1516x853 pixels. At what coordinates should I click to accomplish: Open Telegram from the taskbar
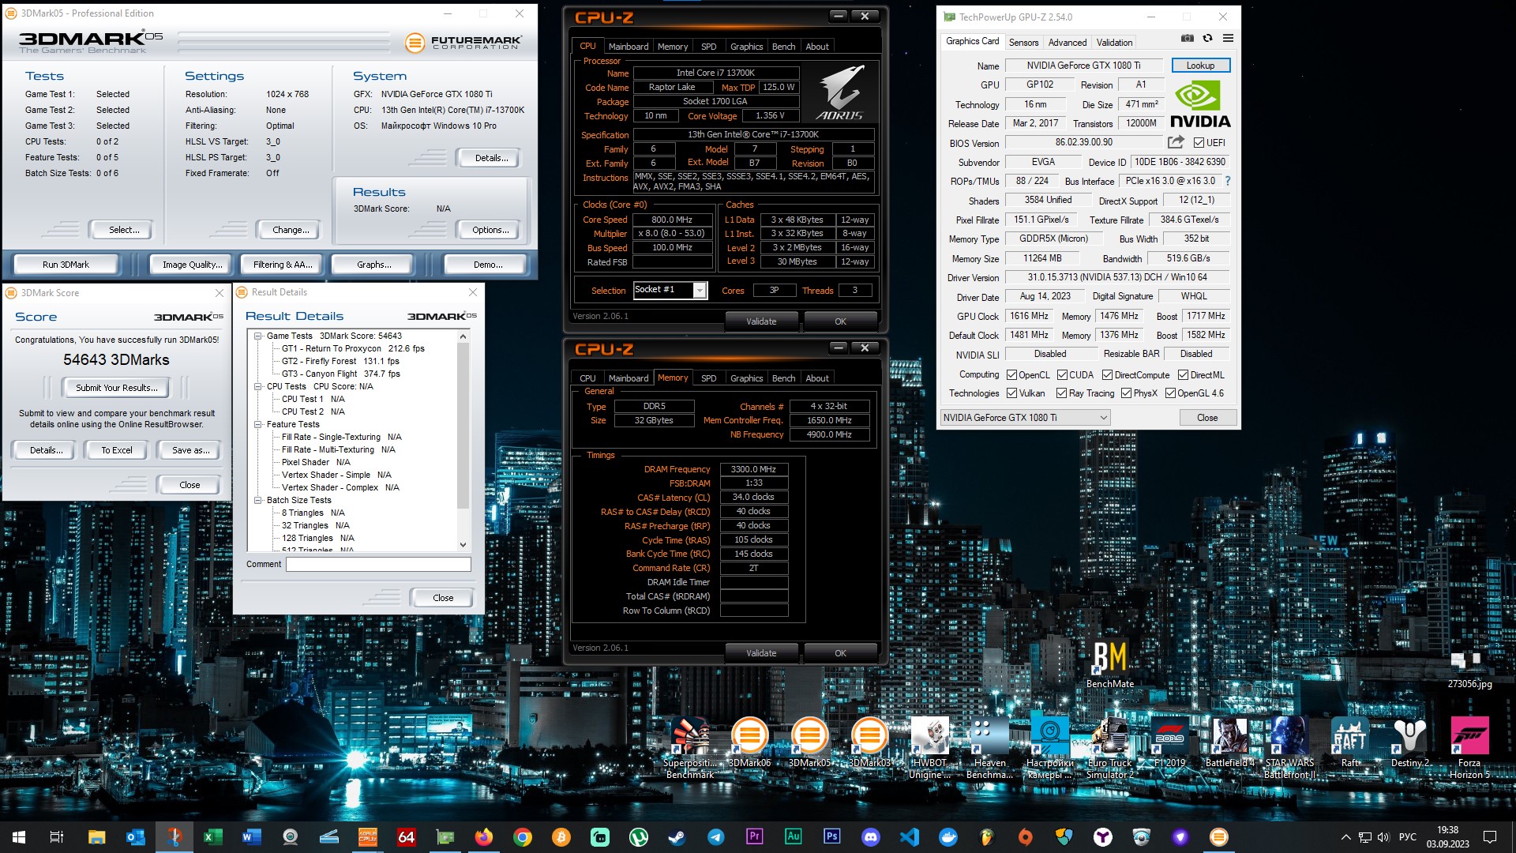715,836
